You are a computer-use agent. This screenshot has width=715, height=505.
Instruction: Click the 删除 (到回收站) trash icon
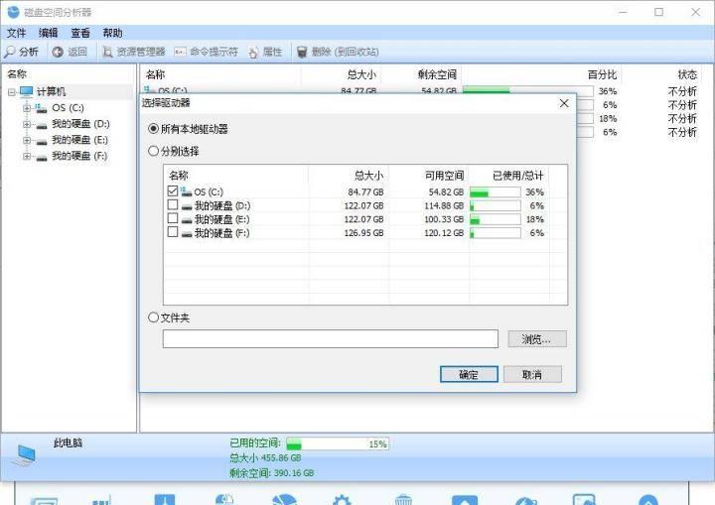(x=302, y=52)
